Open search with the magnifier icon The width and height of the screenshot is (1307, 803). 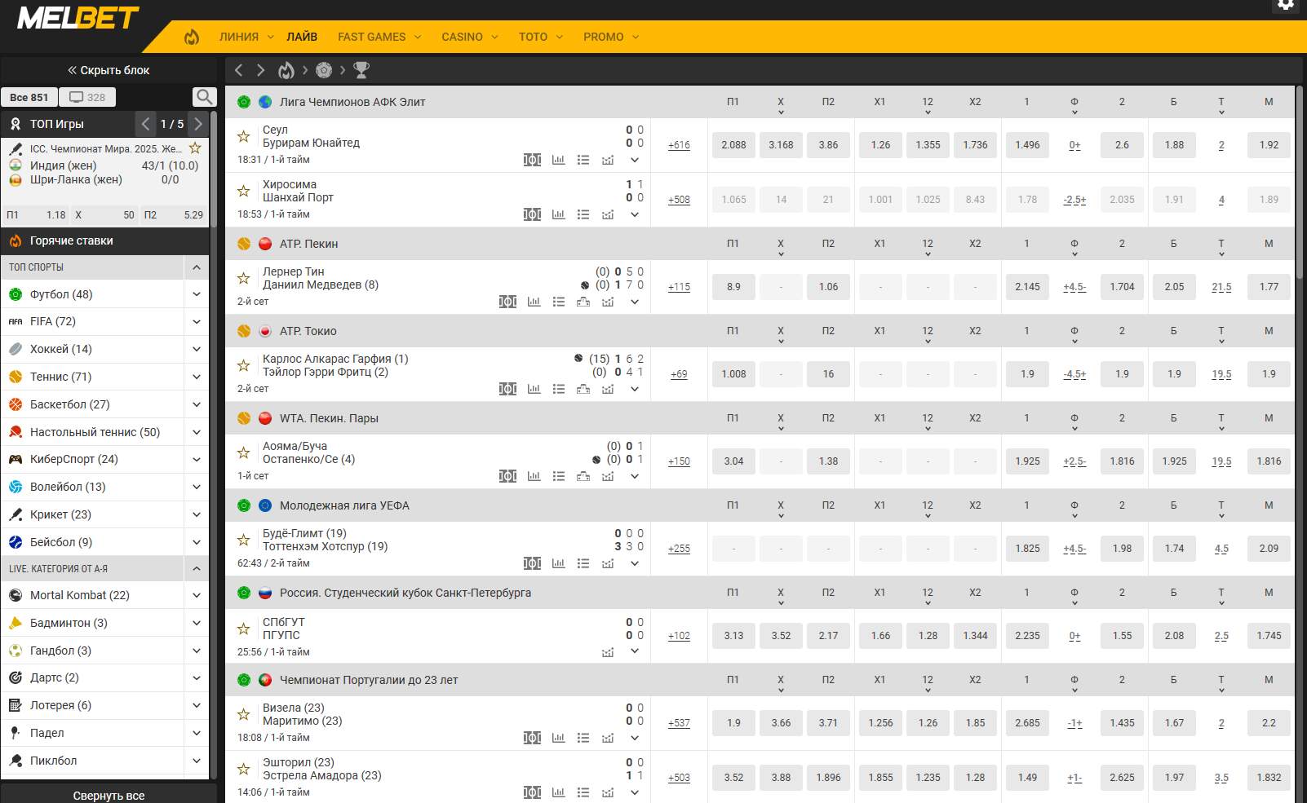pos(204,97)
